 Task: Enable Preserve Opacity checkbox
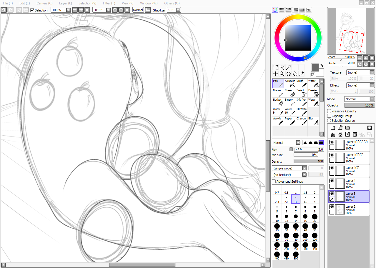point(329,111)
